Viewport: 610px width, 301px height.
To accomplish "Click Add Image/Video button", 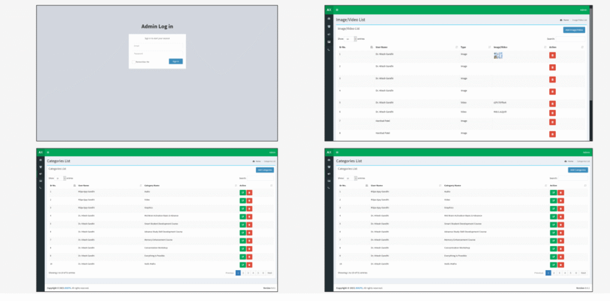I will coord(574,30).
